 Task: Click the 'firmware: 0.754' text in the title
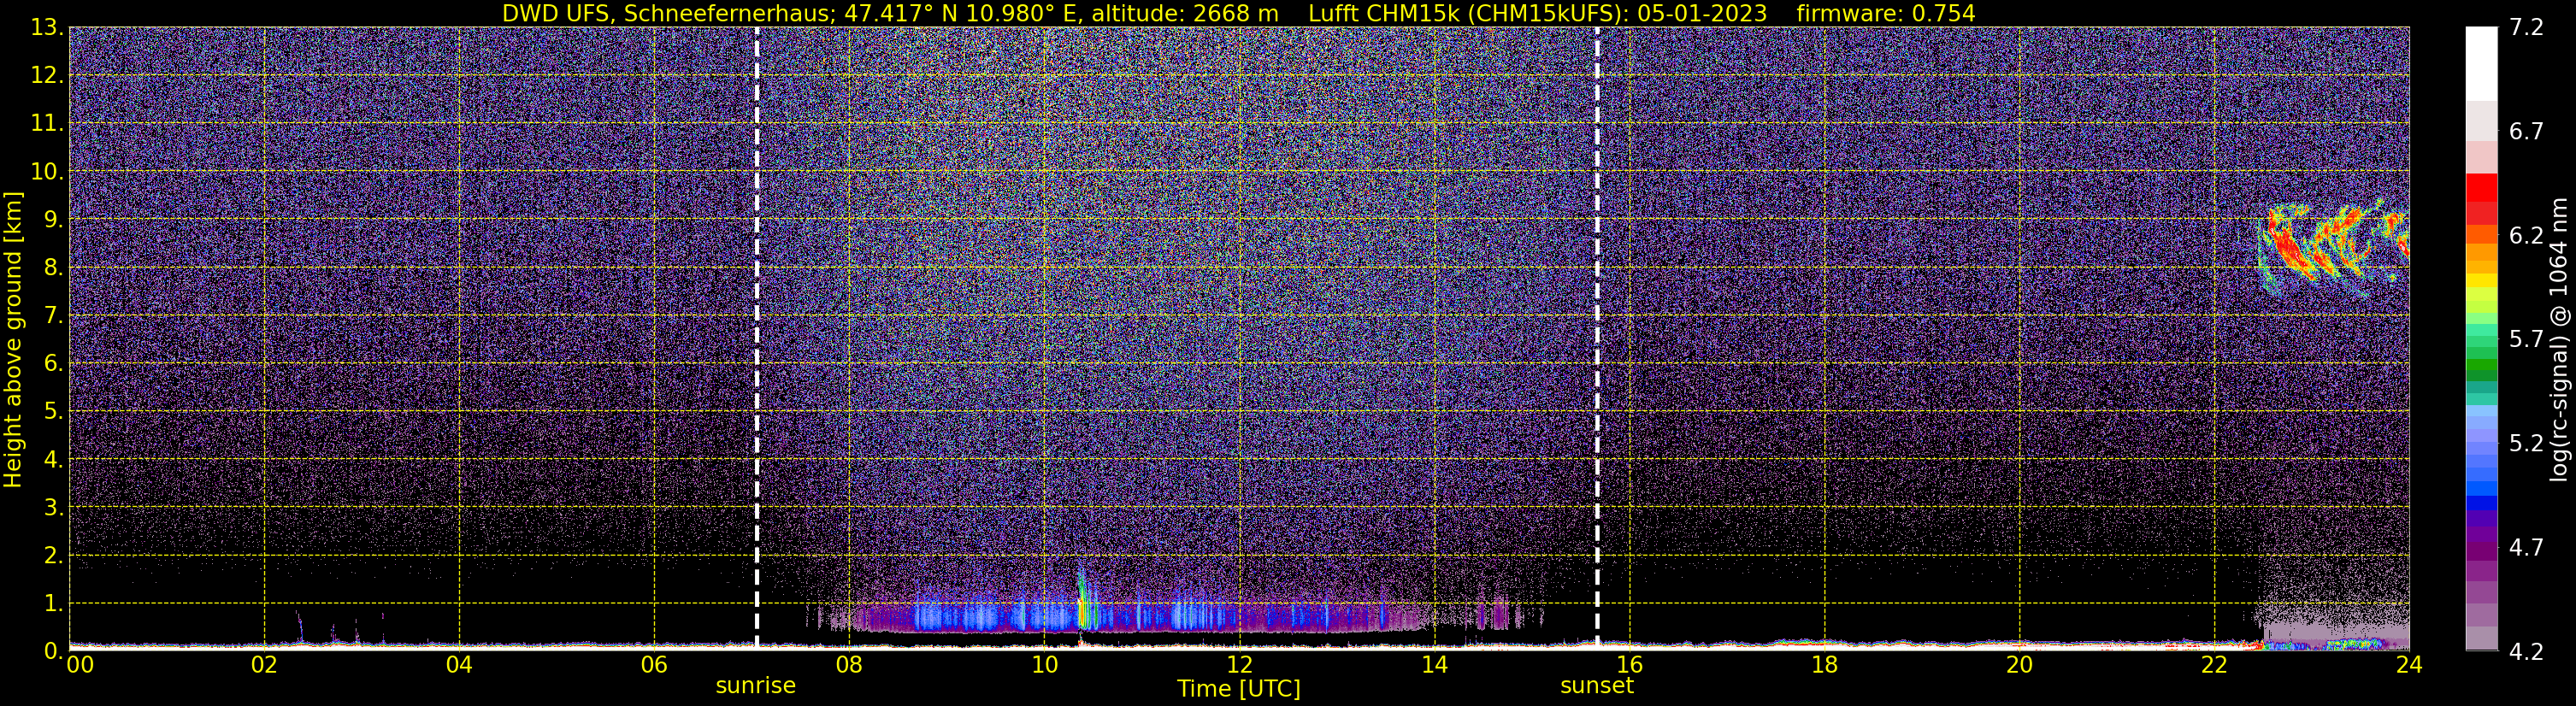pos(1886,13)
